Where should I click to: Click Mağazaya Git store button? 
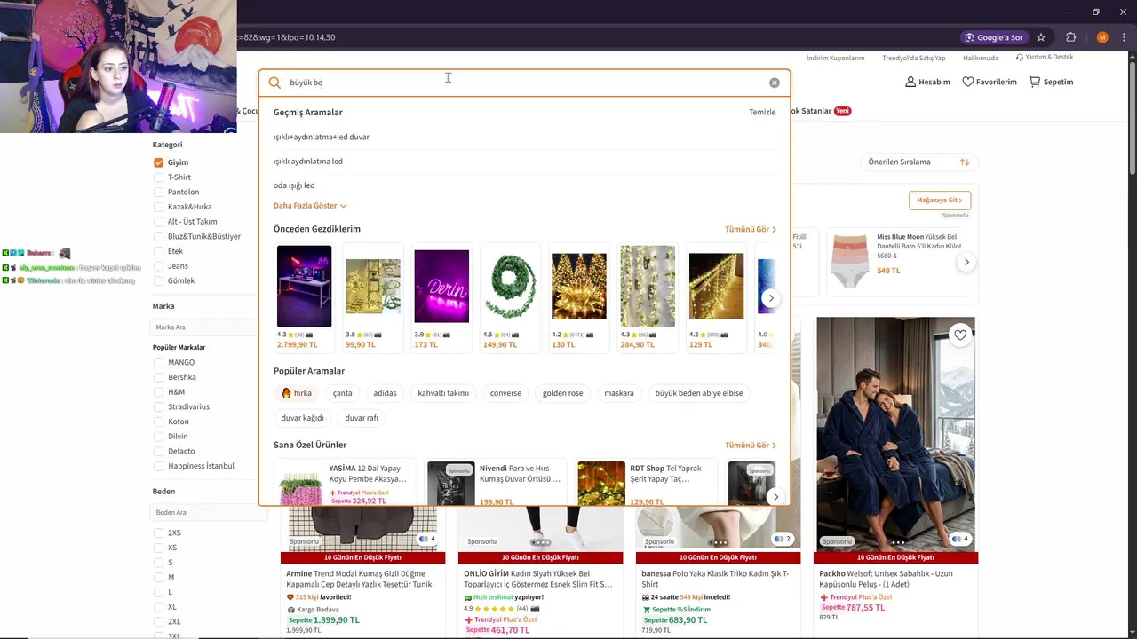tap(940, 200)
